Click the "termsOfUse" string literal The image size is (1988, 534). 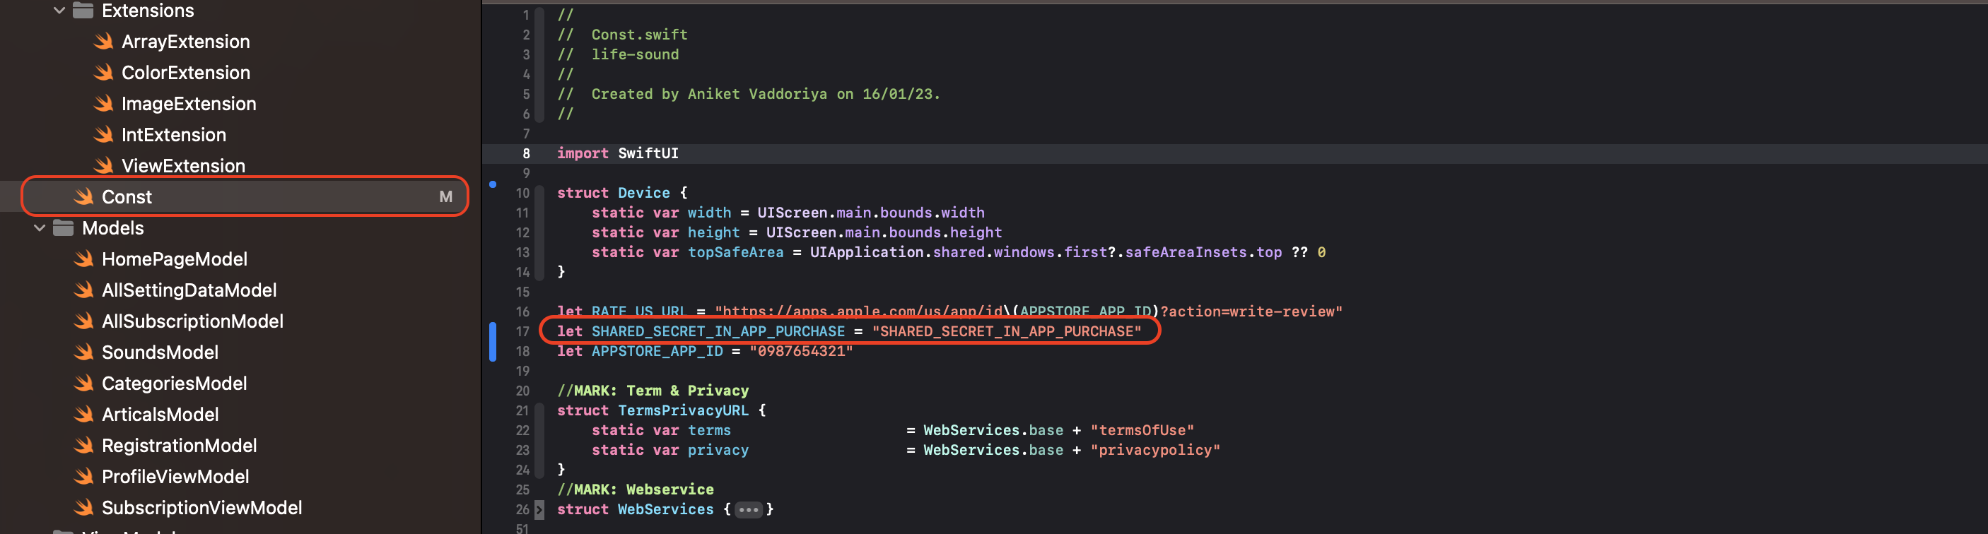click(1141, 430)
